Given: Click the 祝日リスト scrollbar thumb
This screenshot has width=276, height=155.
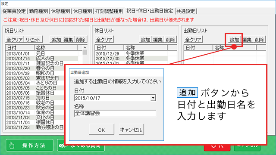Looking at the screenshot, I should tap(85, 52).
